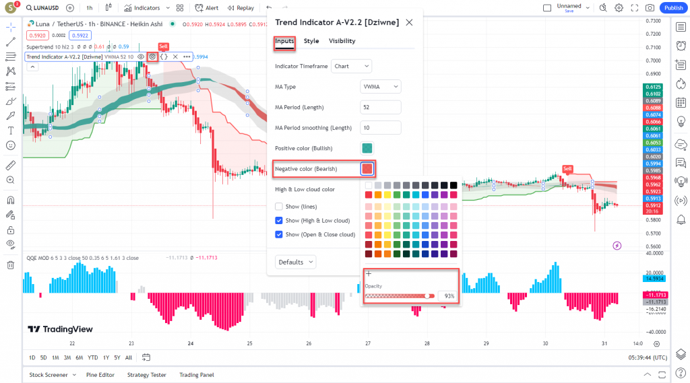Open the help center icon

coord(681,374)
